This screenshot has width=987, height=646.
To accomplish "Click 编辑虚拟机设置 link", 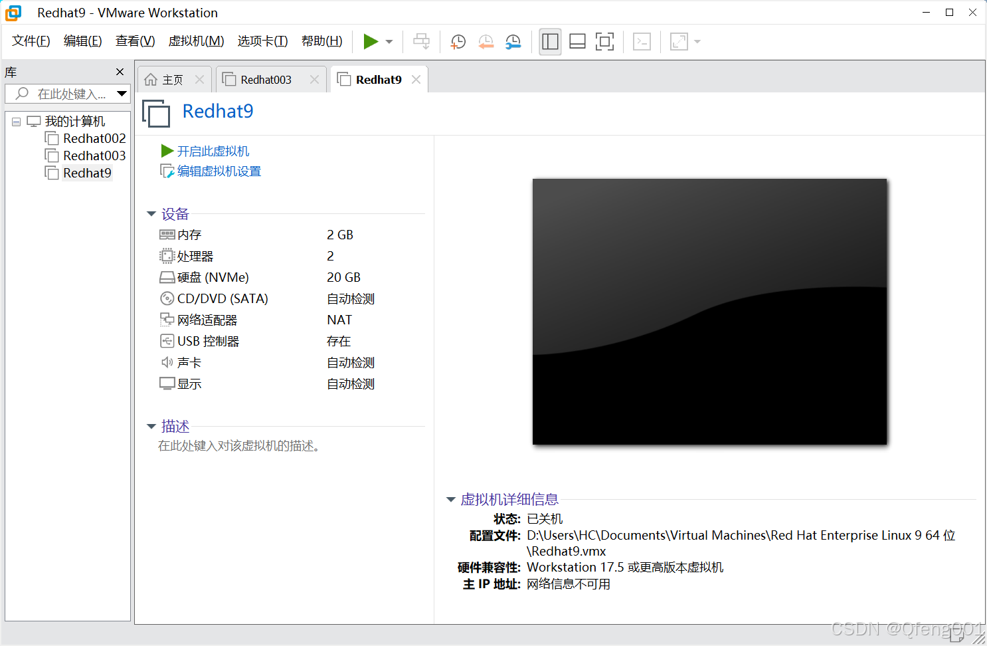I will (x=219, y=171).
